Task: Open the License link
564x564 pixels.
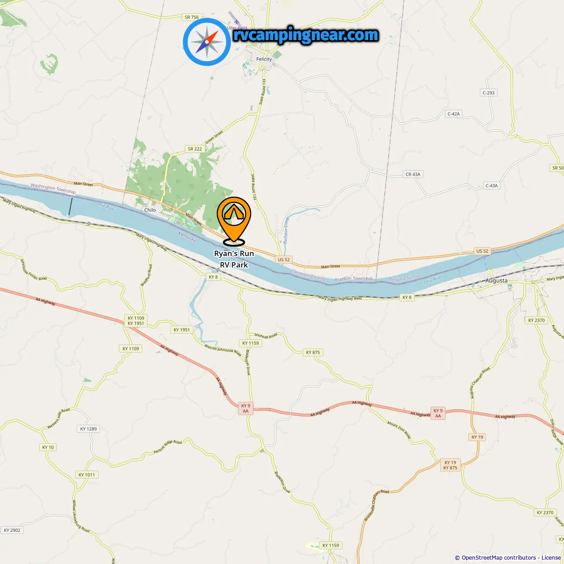Action: click(551, 557)
